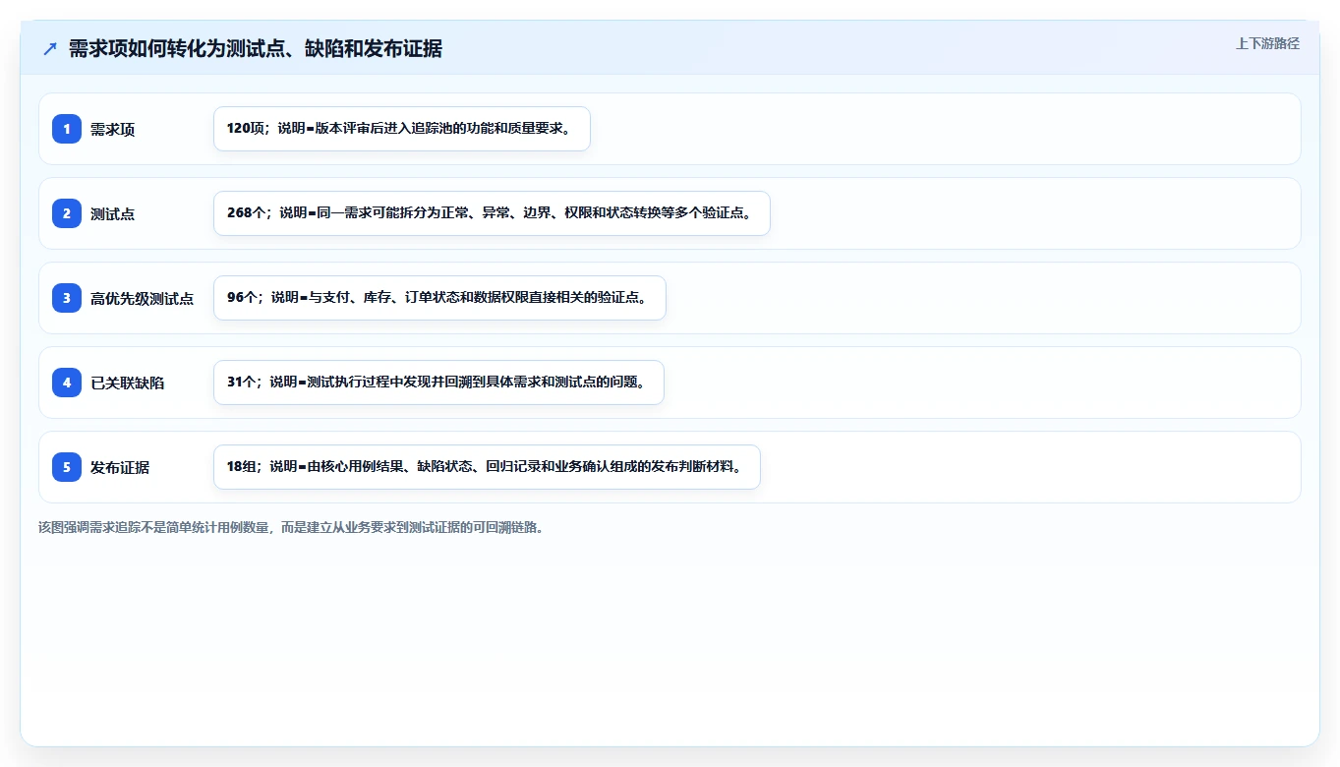Select step badge number 1 for 需求项
This screenshot has width=1340, height=767.
67,129
